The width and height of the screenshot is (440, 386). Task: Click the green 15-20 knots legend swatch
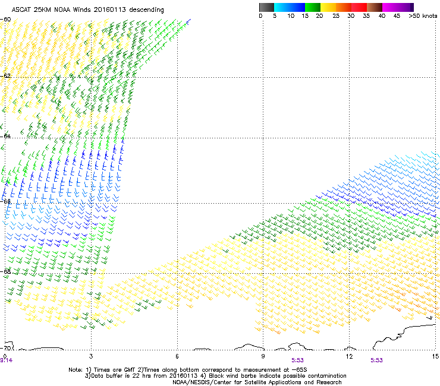point(313,7)
